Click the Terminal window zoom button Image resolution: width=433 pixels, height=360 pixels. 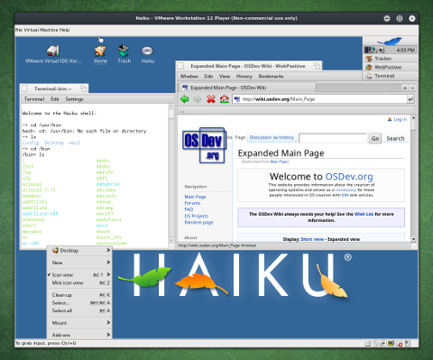click(x=83, y=88)
